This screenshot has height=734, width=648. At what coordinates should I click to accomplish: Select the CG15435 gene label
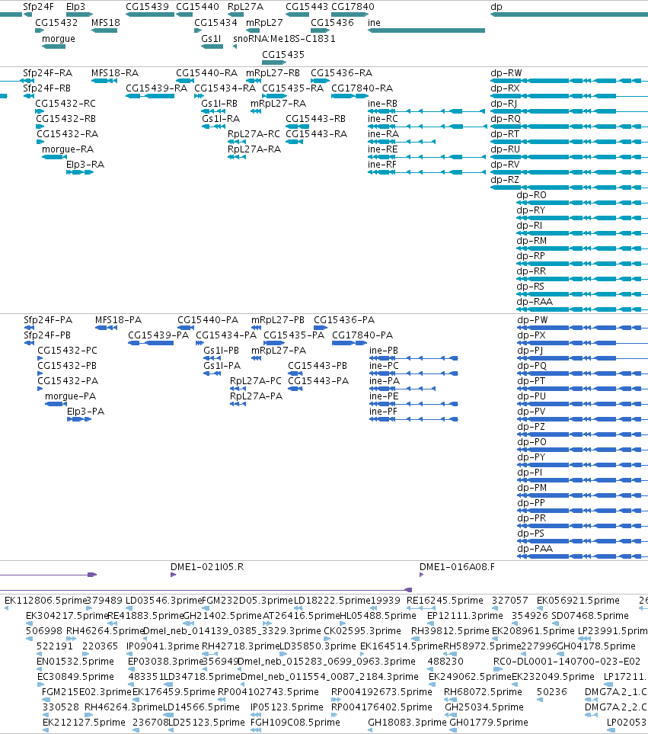pyautogui.click(x=283, y=55)
